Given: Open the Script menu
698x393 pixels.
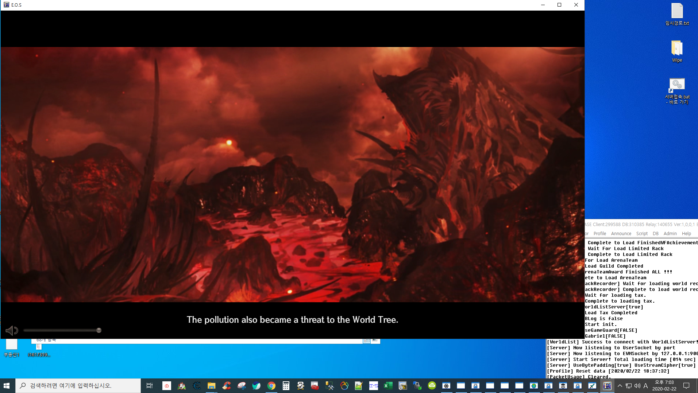Looking at the screenshot, I should 642,234.
